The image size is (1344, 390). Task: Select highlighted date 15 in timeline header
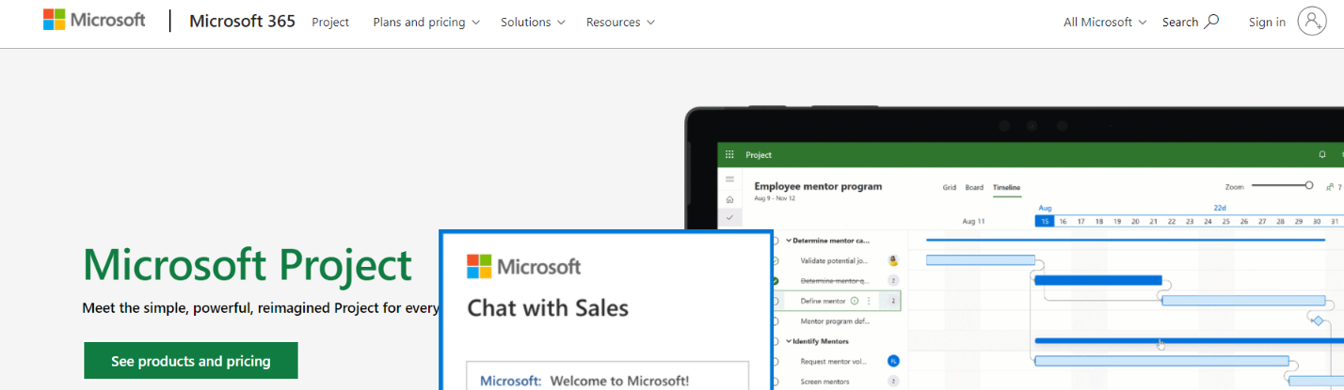[1044, 221]
